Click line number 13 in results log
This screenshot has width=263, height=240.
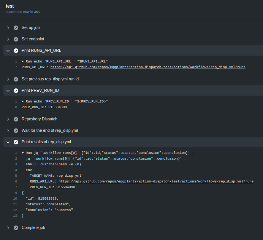click(x=15, y=216)
